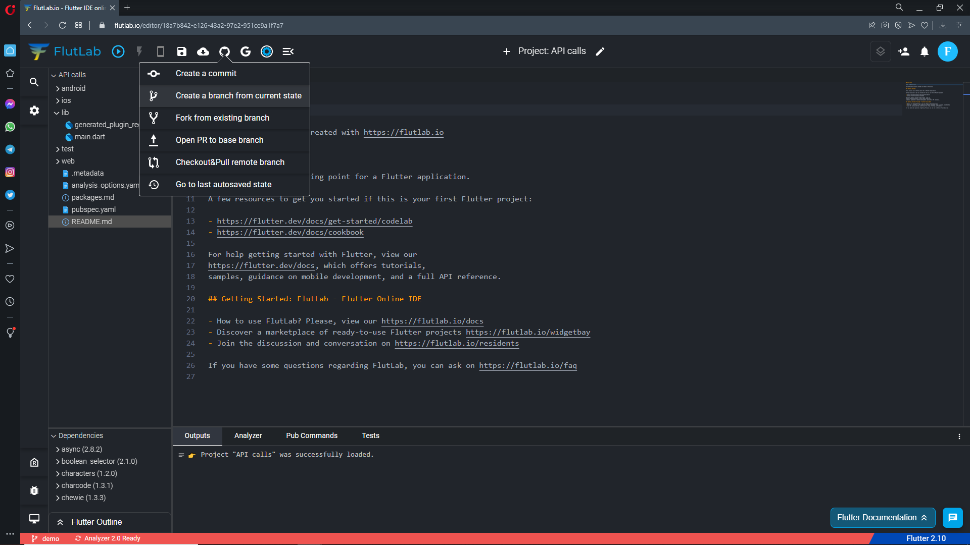Reload the browser page
The image size is (970, 545).
coord(62,25)
